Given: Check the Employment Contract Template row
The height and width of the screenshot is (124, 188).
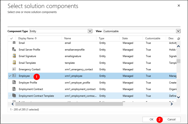Looking at the screenshot, I should tap(10, 96).
